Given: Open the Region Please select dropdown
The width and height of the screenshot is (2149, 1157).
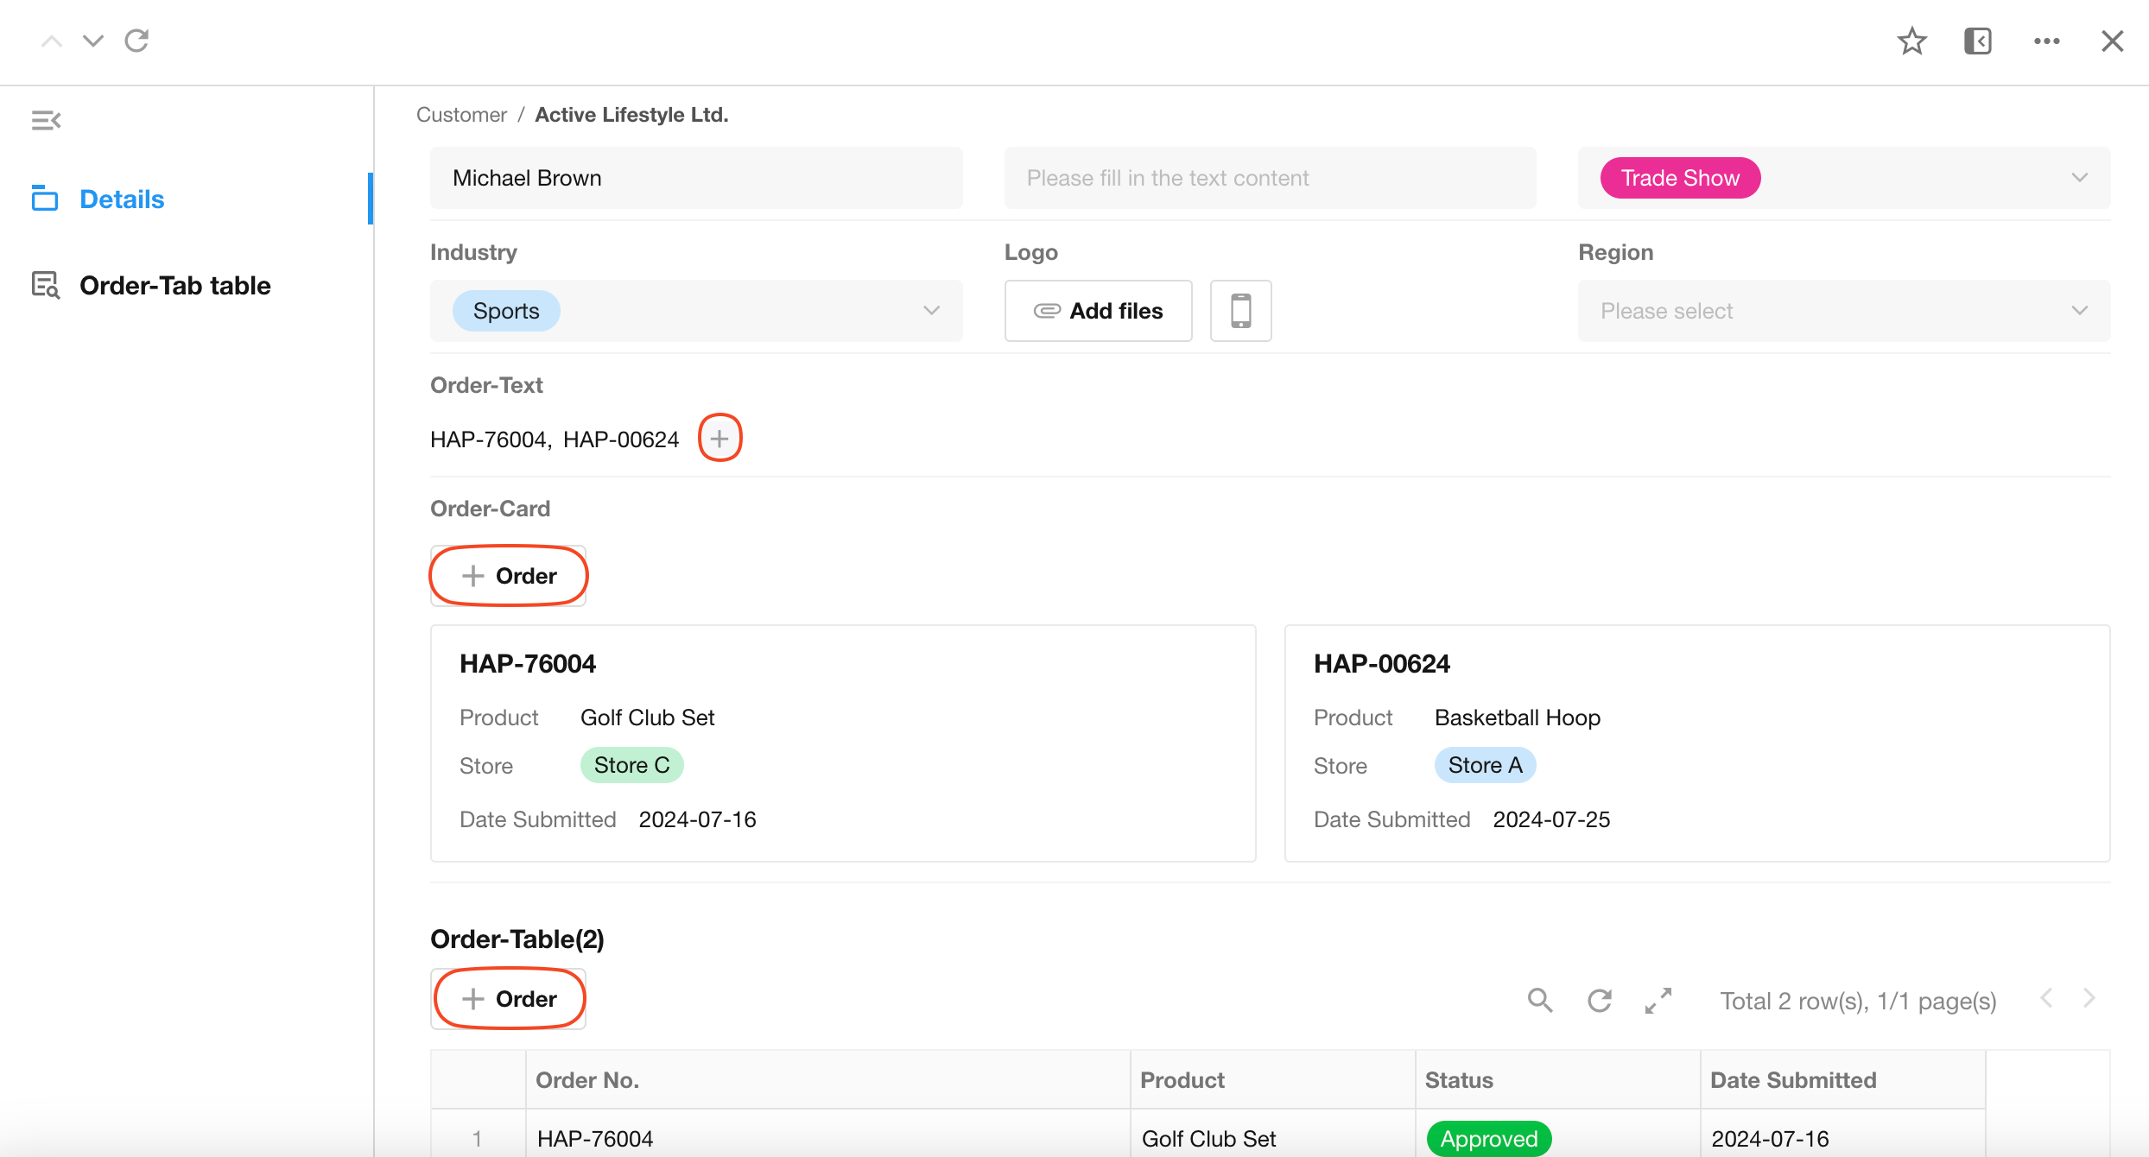Looking at the screenshot, I should (x=1843, y=311).
